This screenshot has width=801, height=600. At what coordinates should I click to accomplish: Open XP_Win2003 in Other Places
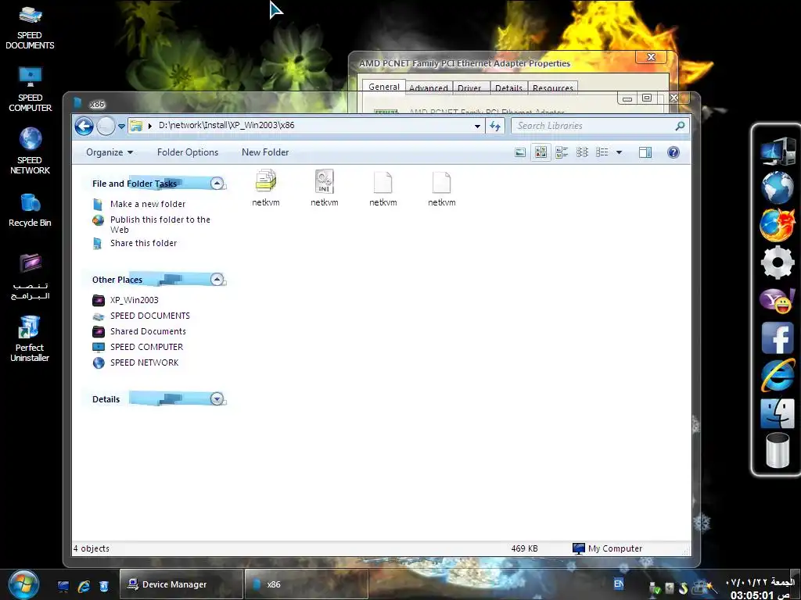tap(135, 300)
